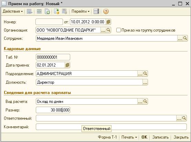
Task: Open the Действия dropdown menu
Action: 13,11
